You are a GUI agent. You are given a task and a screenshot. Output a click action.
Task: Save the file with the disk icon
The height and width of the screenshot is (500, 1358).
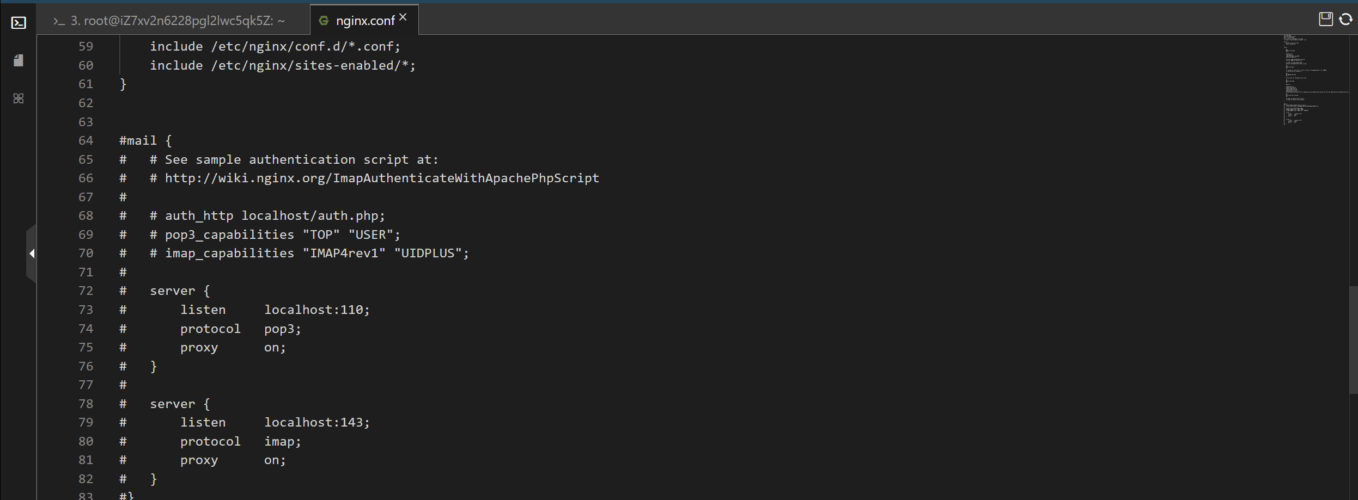(x=1325, y=20)
